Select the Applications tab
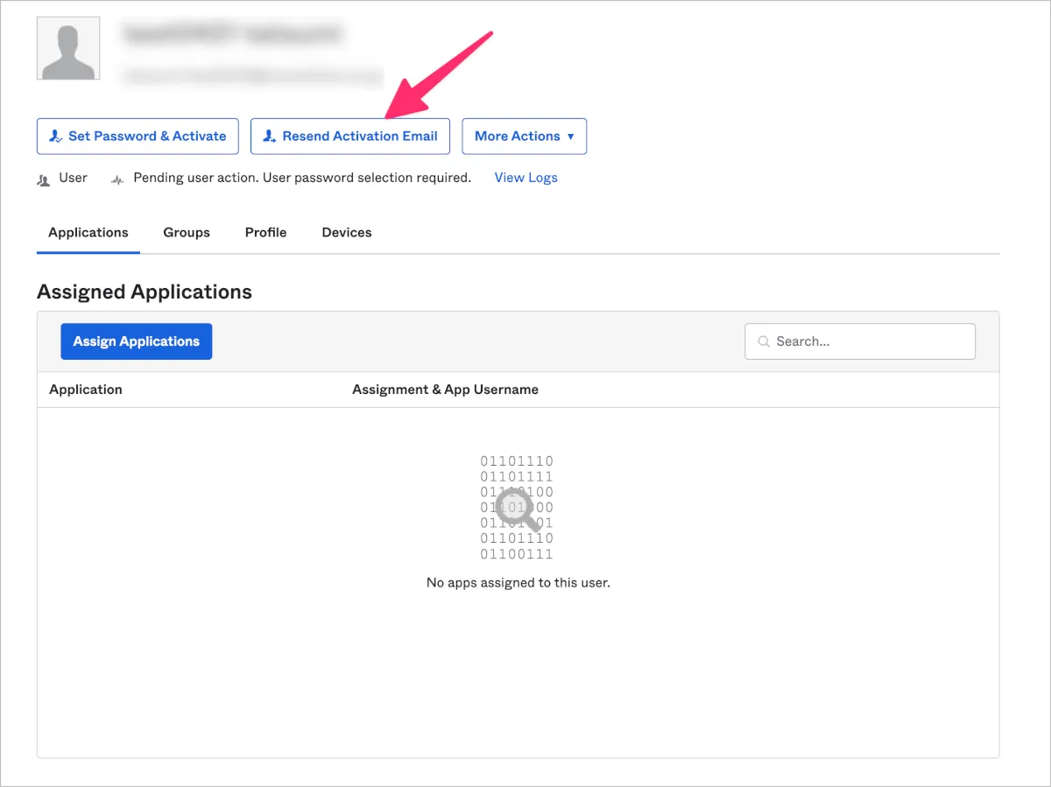 (x=88, y=233)
